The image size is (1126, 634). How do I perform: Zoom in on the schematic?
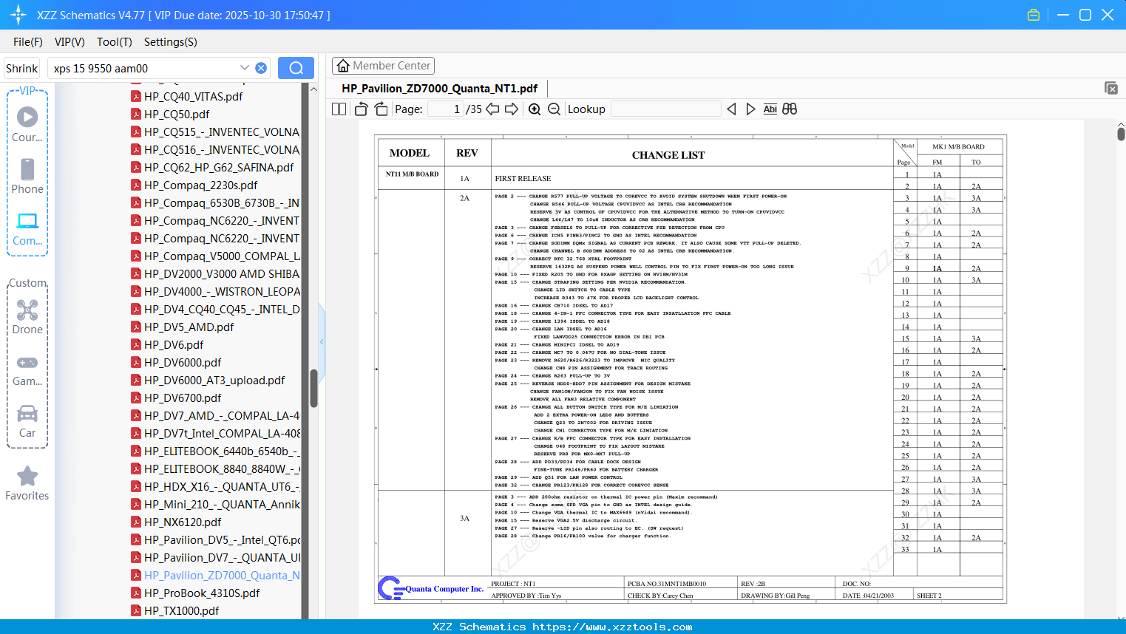535,109
